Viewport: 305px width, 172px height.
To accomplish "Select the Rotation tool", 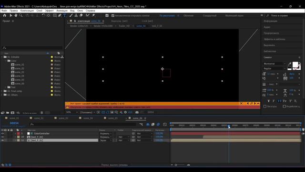I will [x=43, y=15].
